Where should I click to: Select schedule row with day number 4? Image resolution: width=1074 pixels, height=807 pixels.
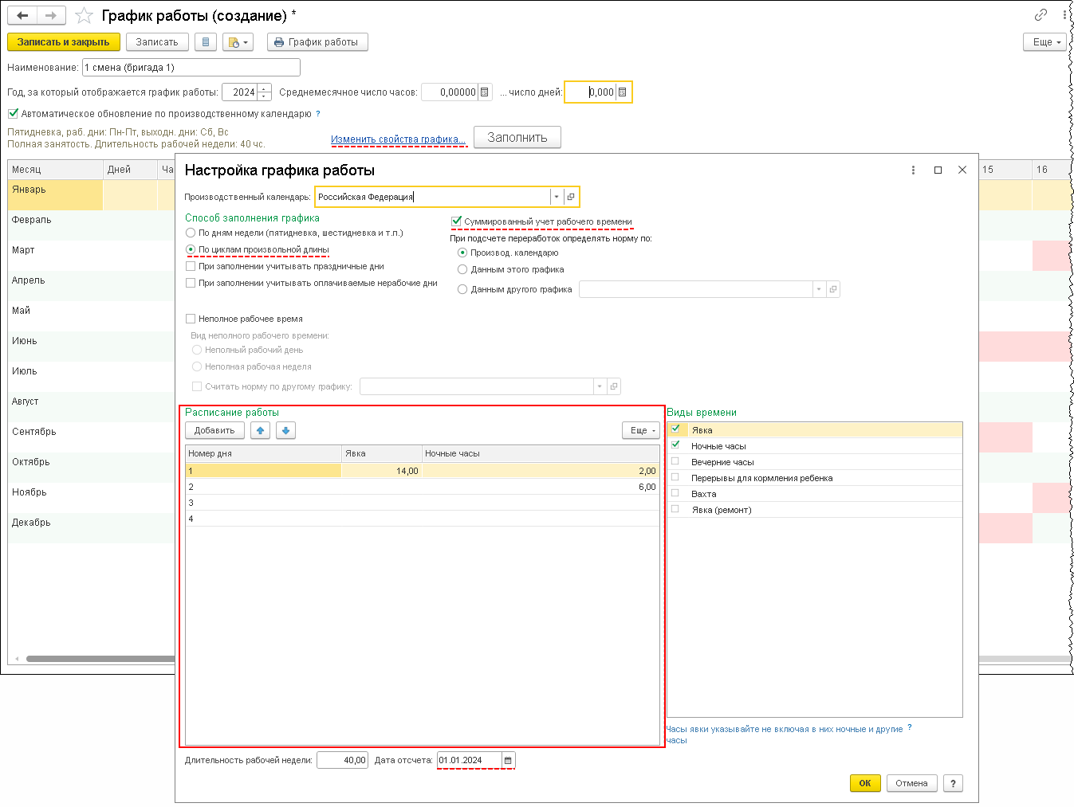tap(423, 519)
